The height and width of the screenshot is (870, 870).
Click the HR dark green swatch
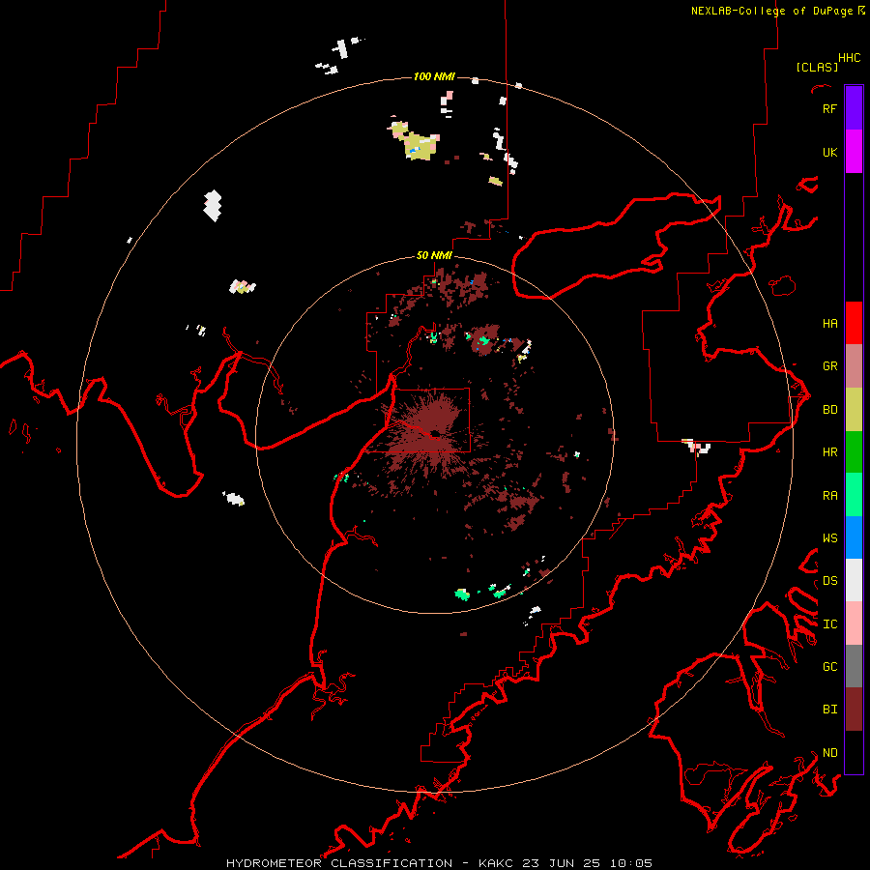pyautogui.click(x=854, y=451)
